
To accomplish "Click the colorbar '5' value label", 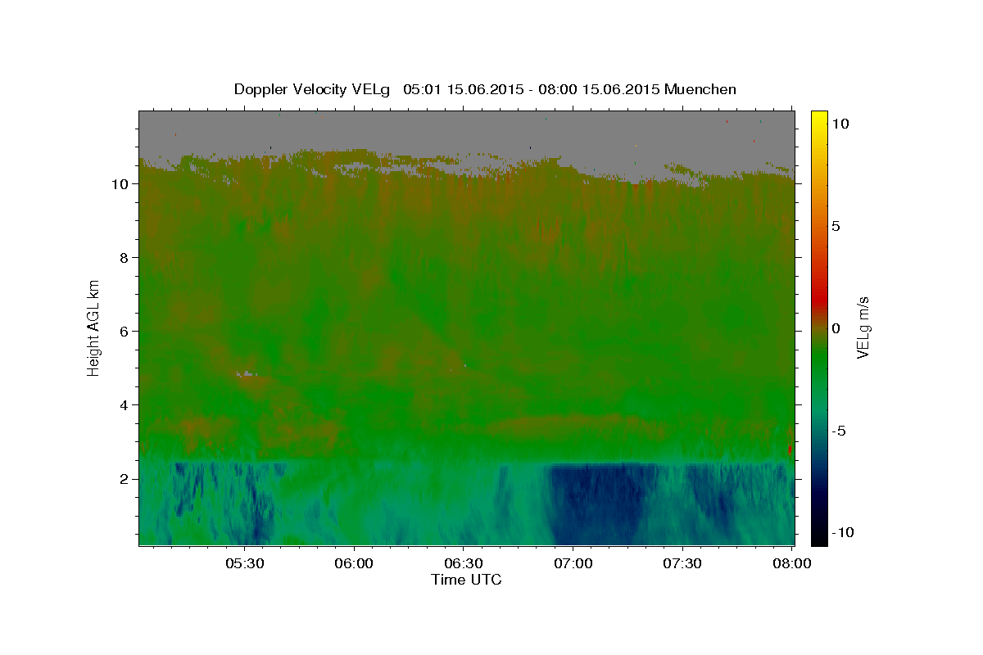I will point(836,226).
